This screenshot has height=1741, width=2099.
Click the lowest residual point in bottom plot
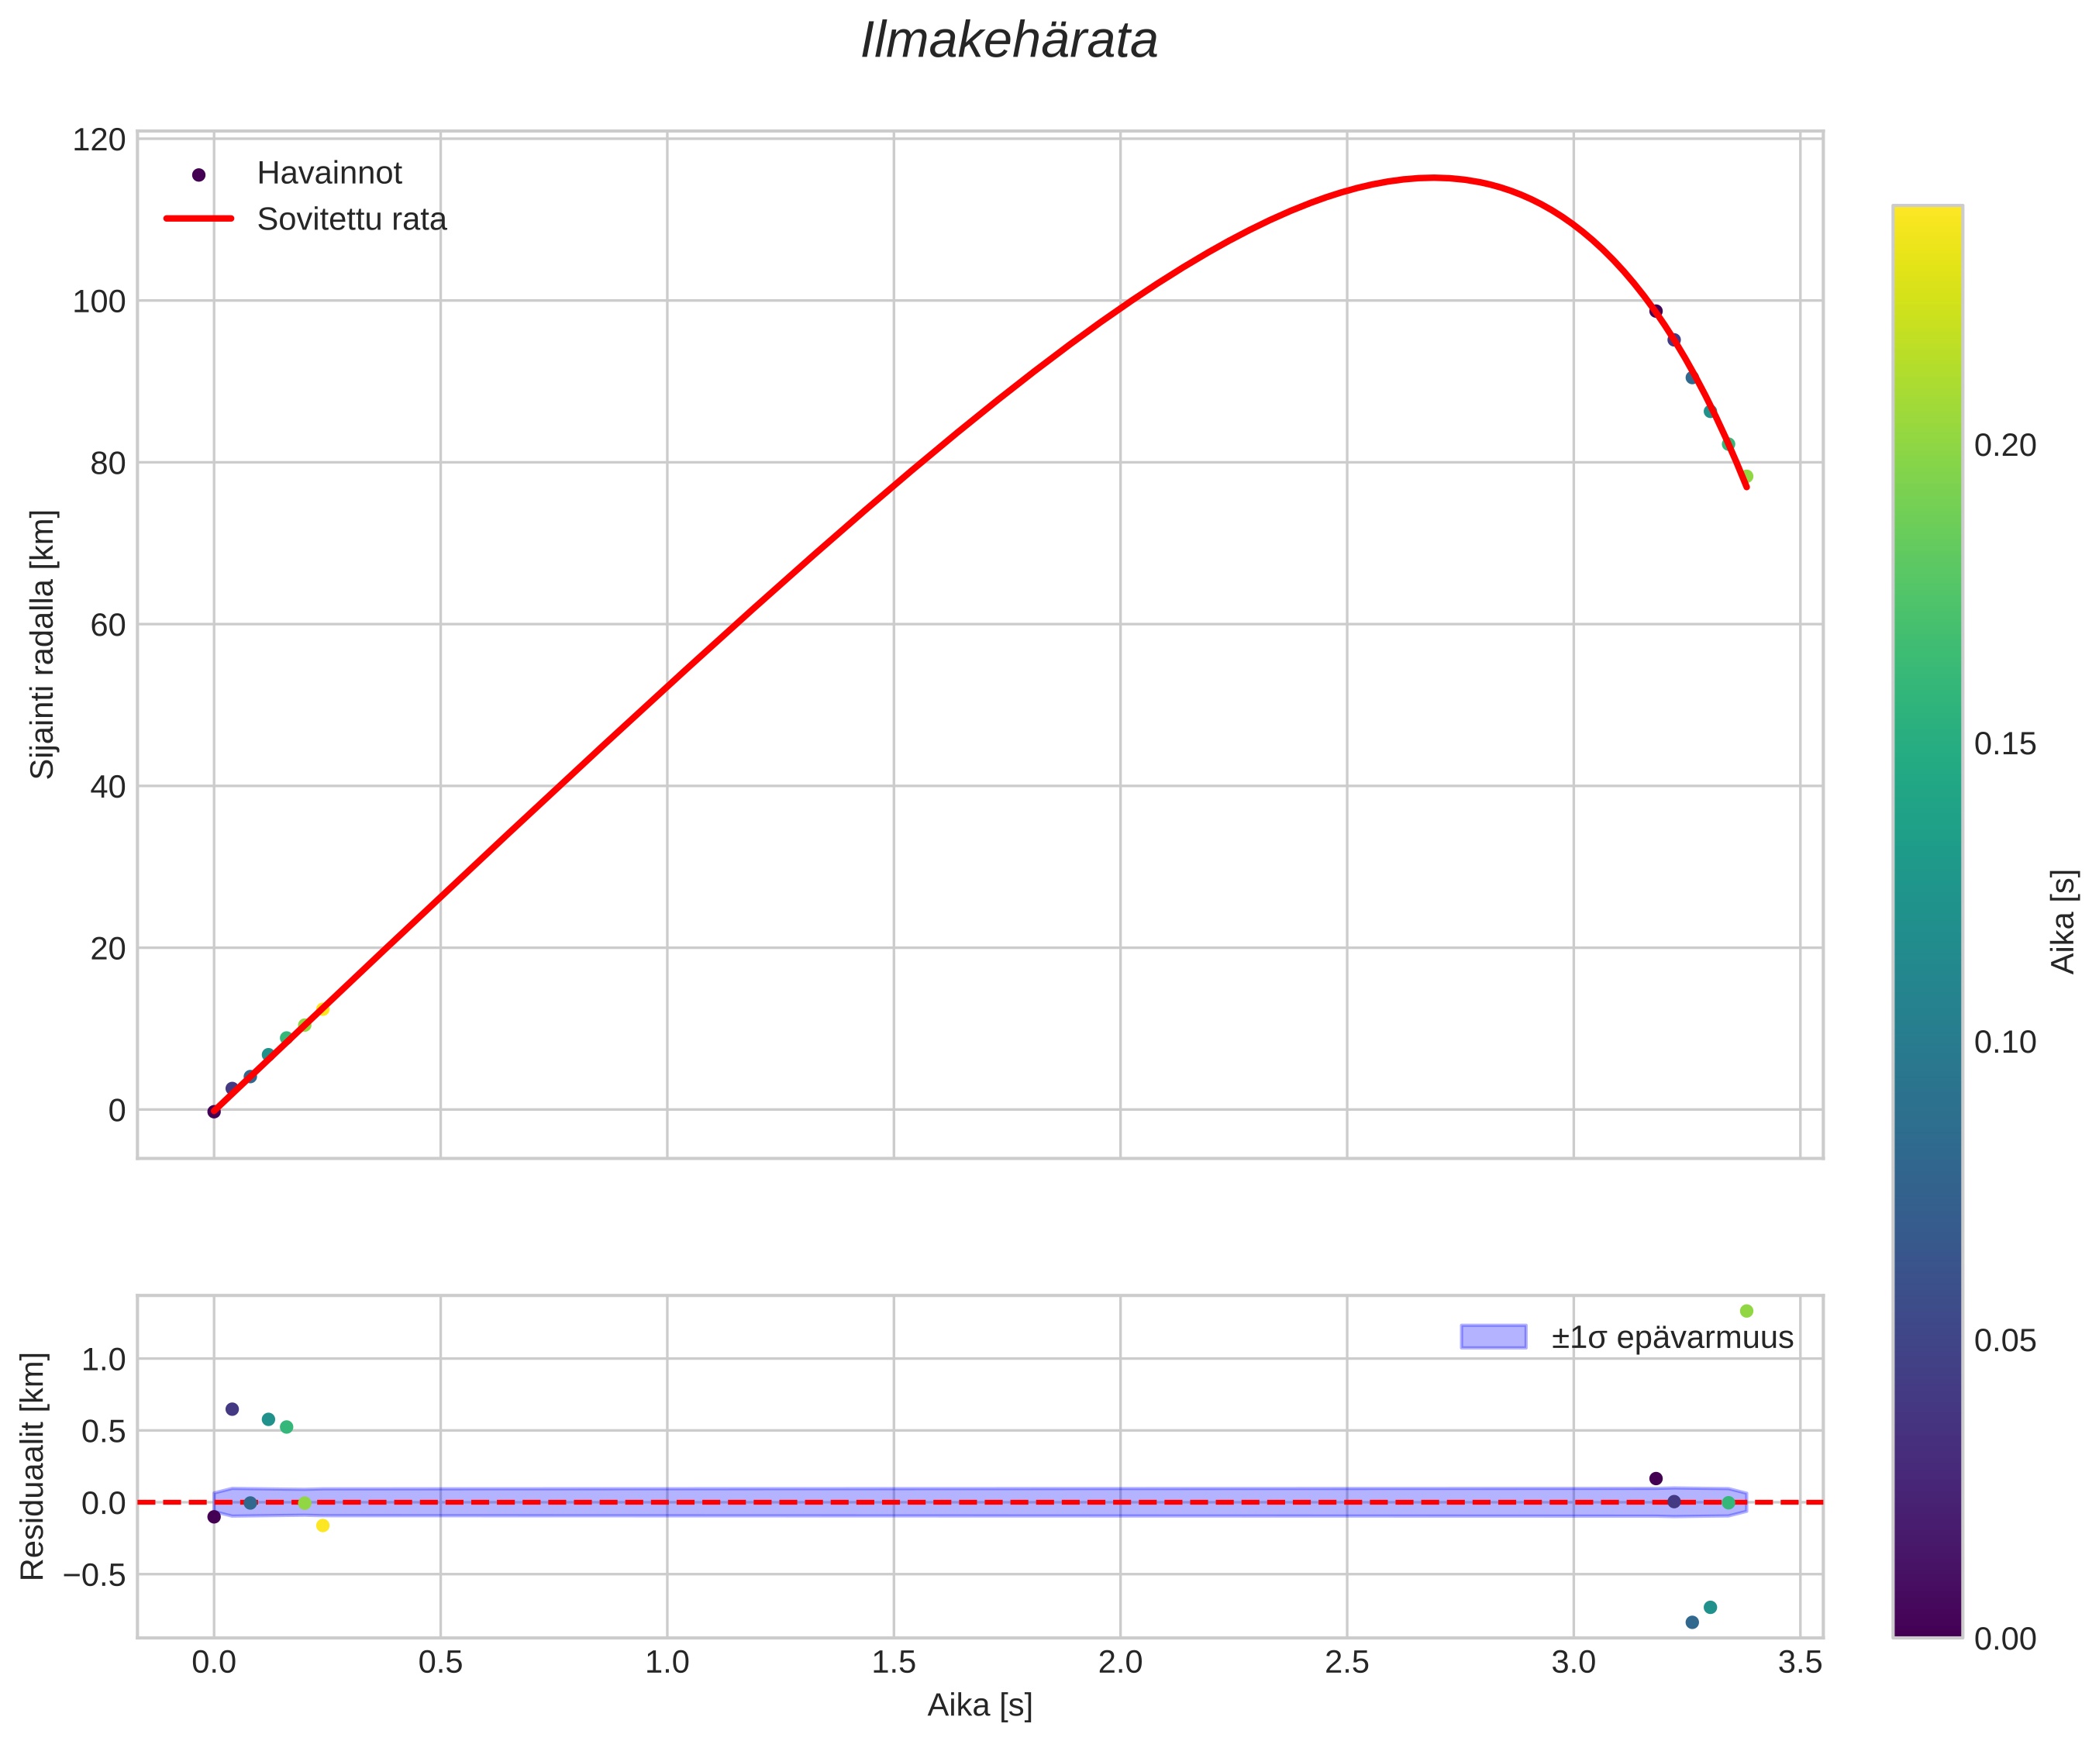[1692, 1622]
